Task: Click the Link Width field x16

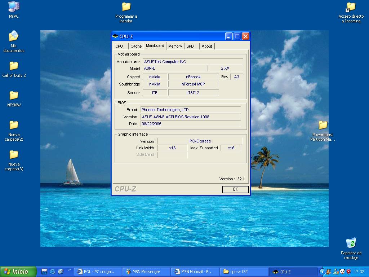Action: point(173,148)
